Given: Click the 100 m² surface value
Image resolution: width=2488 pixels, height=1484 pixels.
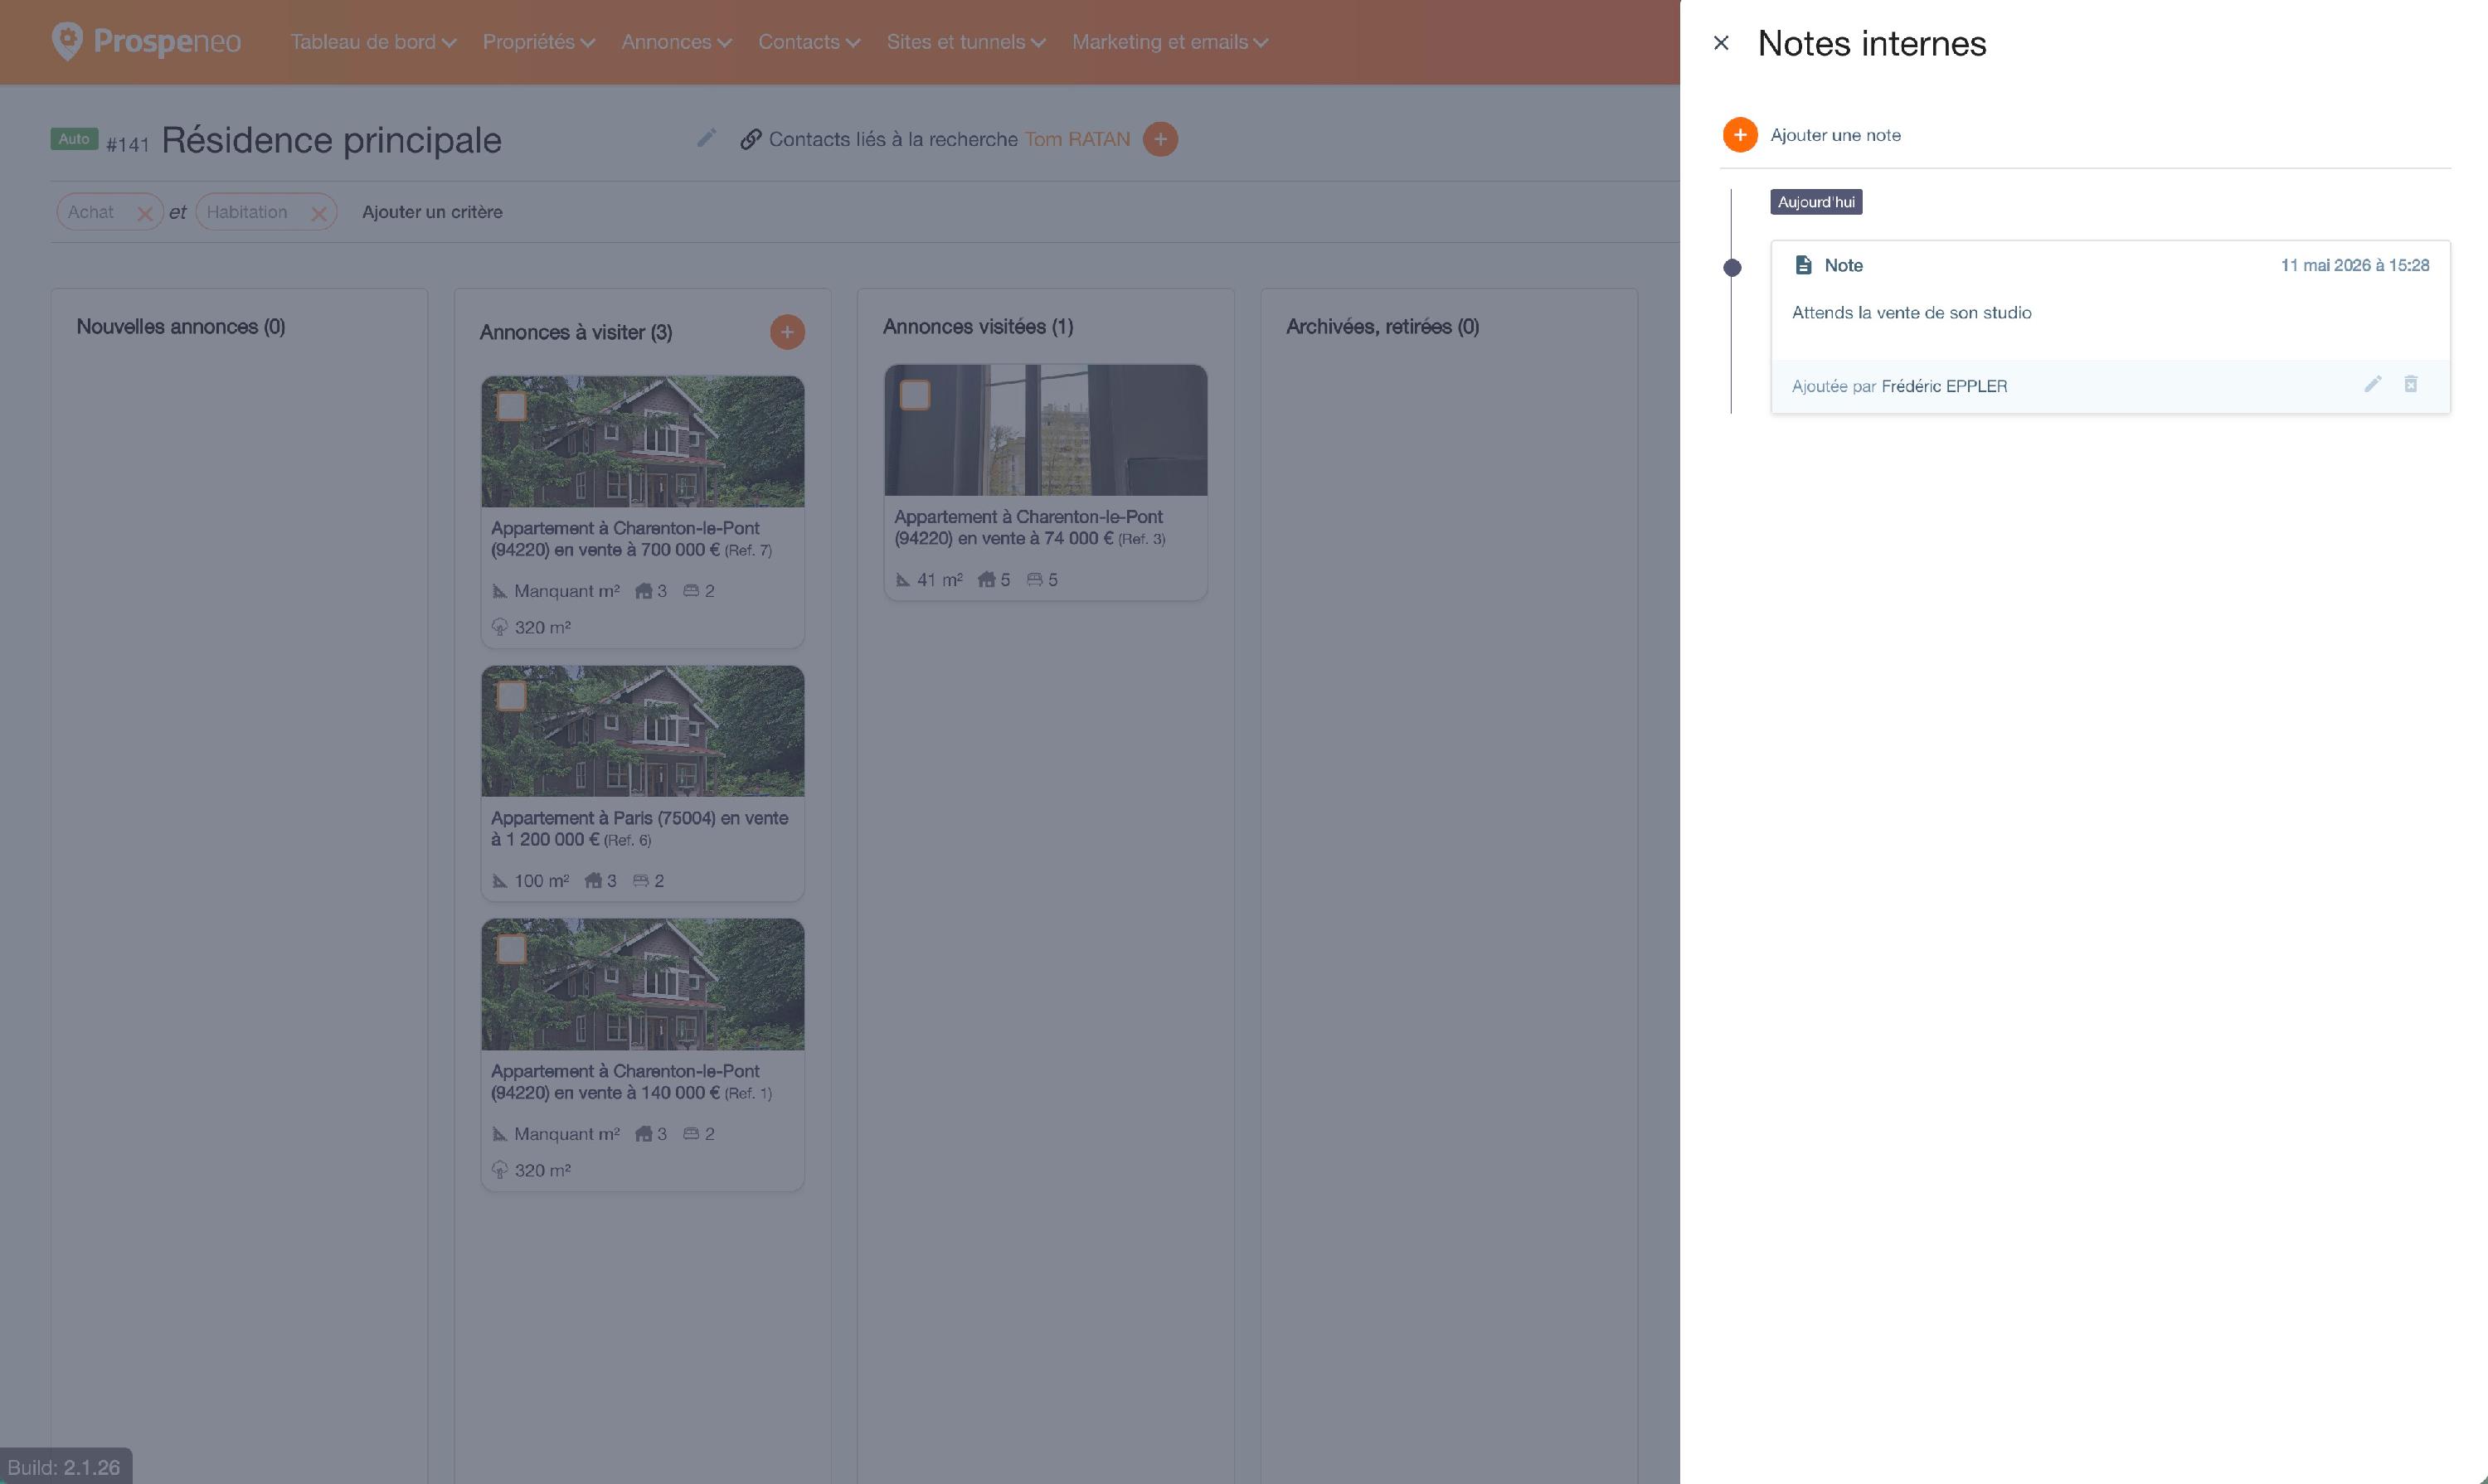Looking at the screenshot, I should pos(542,881).
